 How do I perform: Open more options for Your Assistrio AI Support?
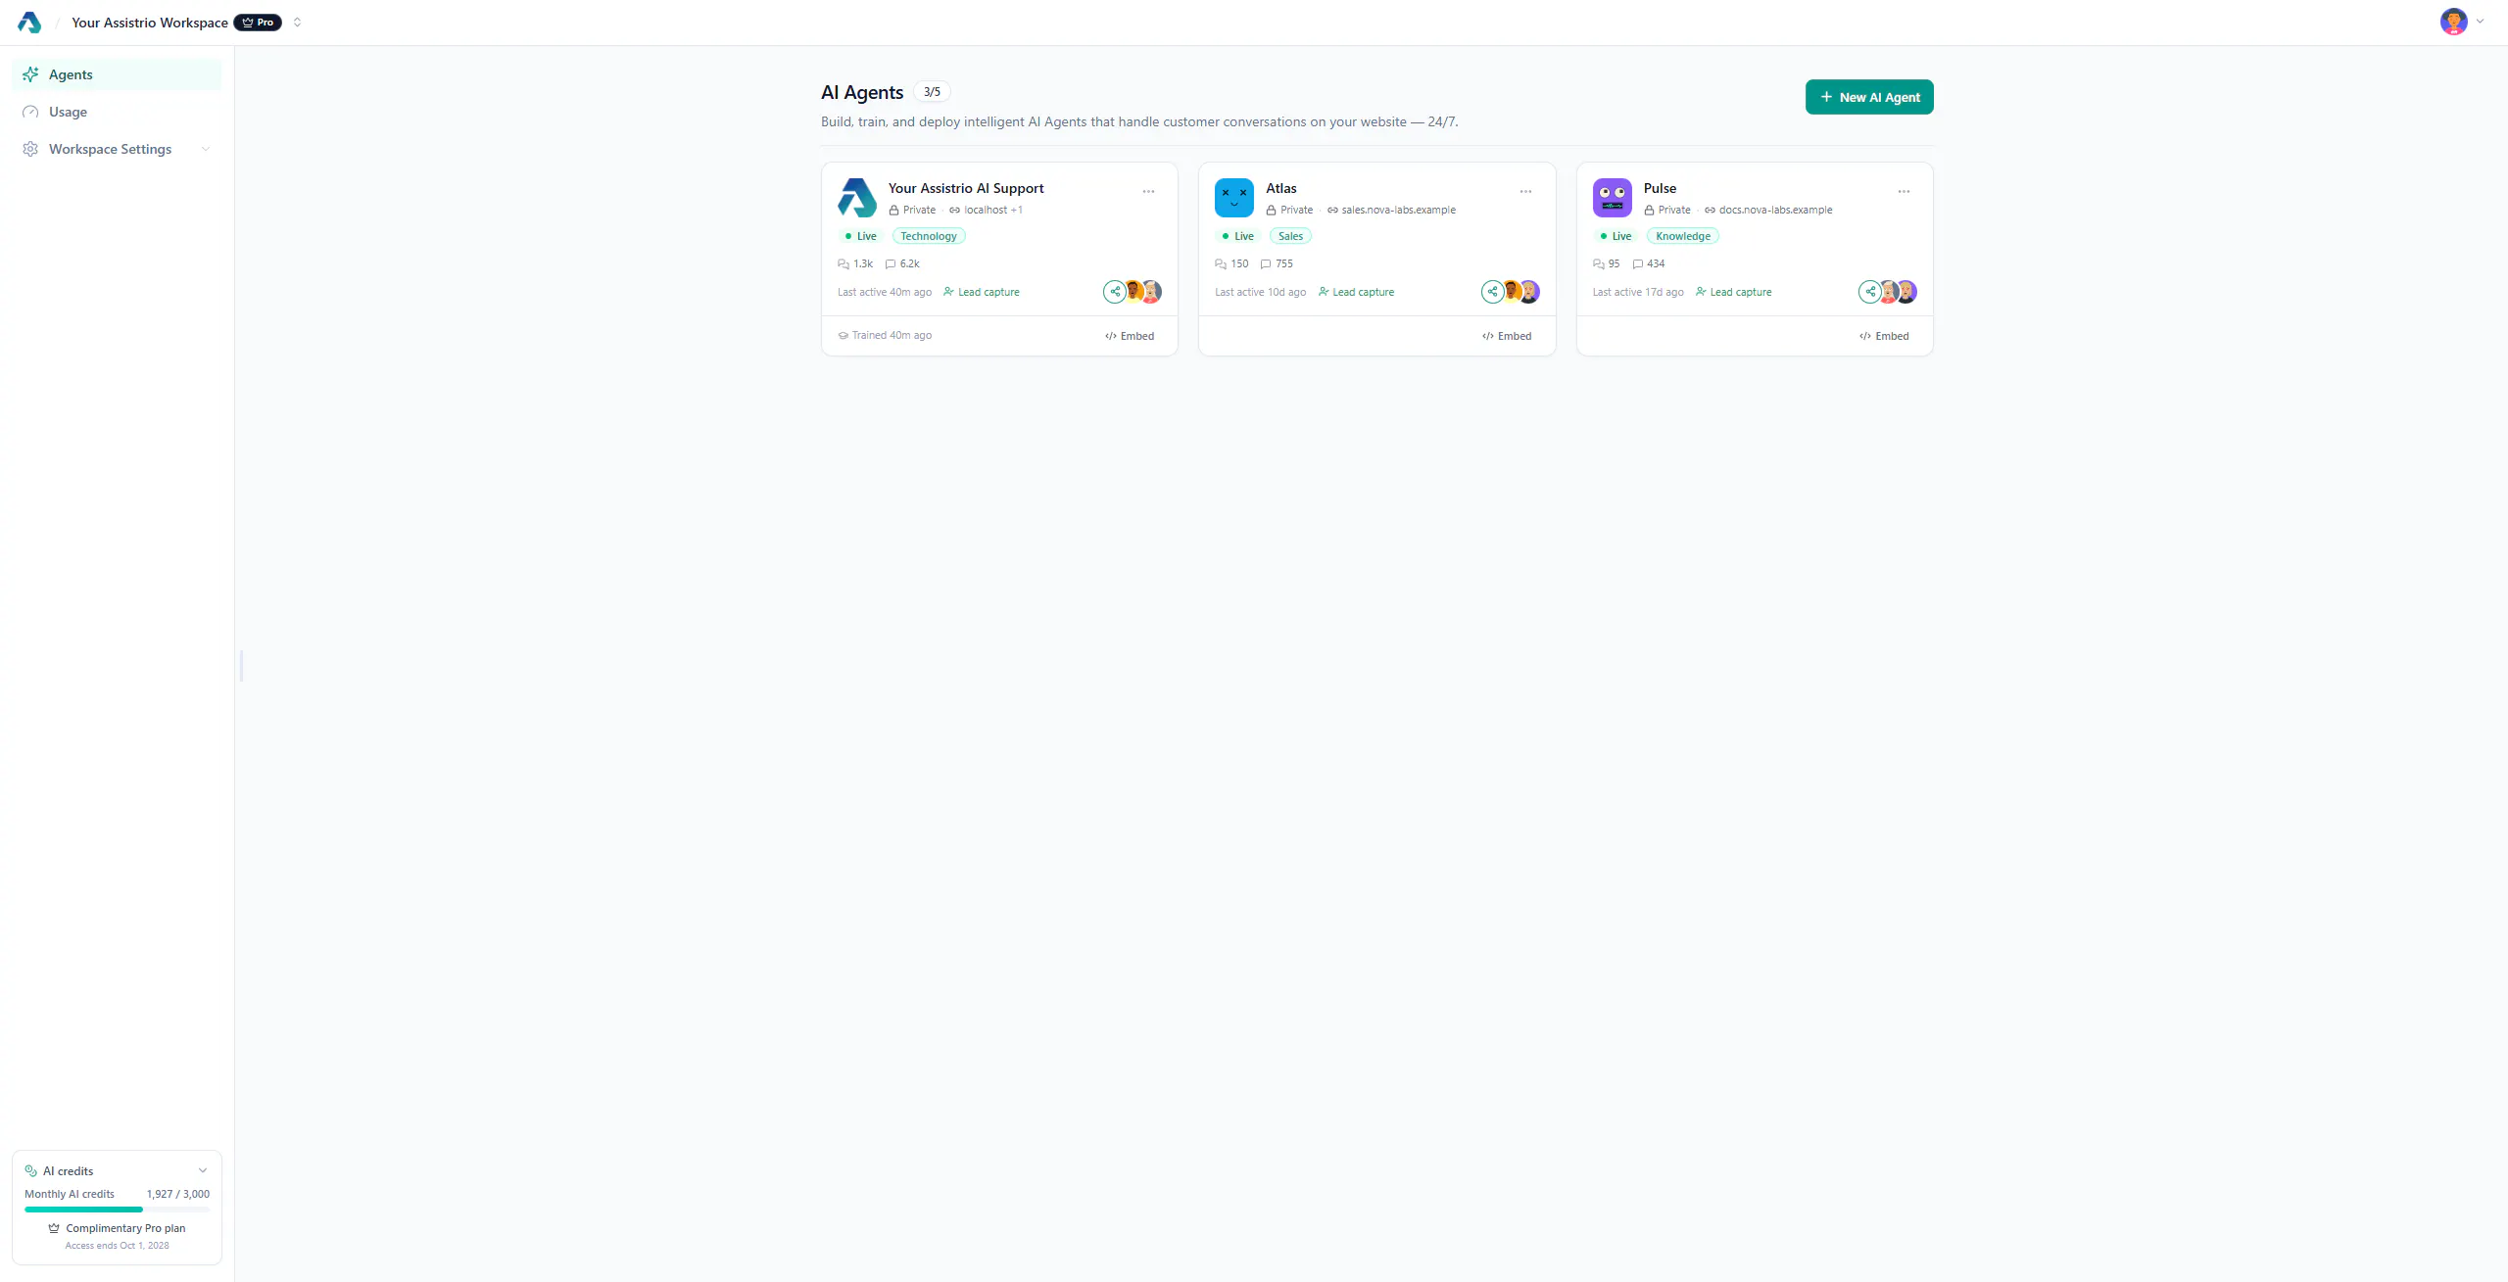coord(1148,192)
